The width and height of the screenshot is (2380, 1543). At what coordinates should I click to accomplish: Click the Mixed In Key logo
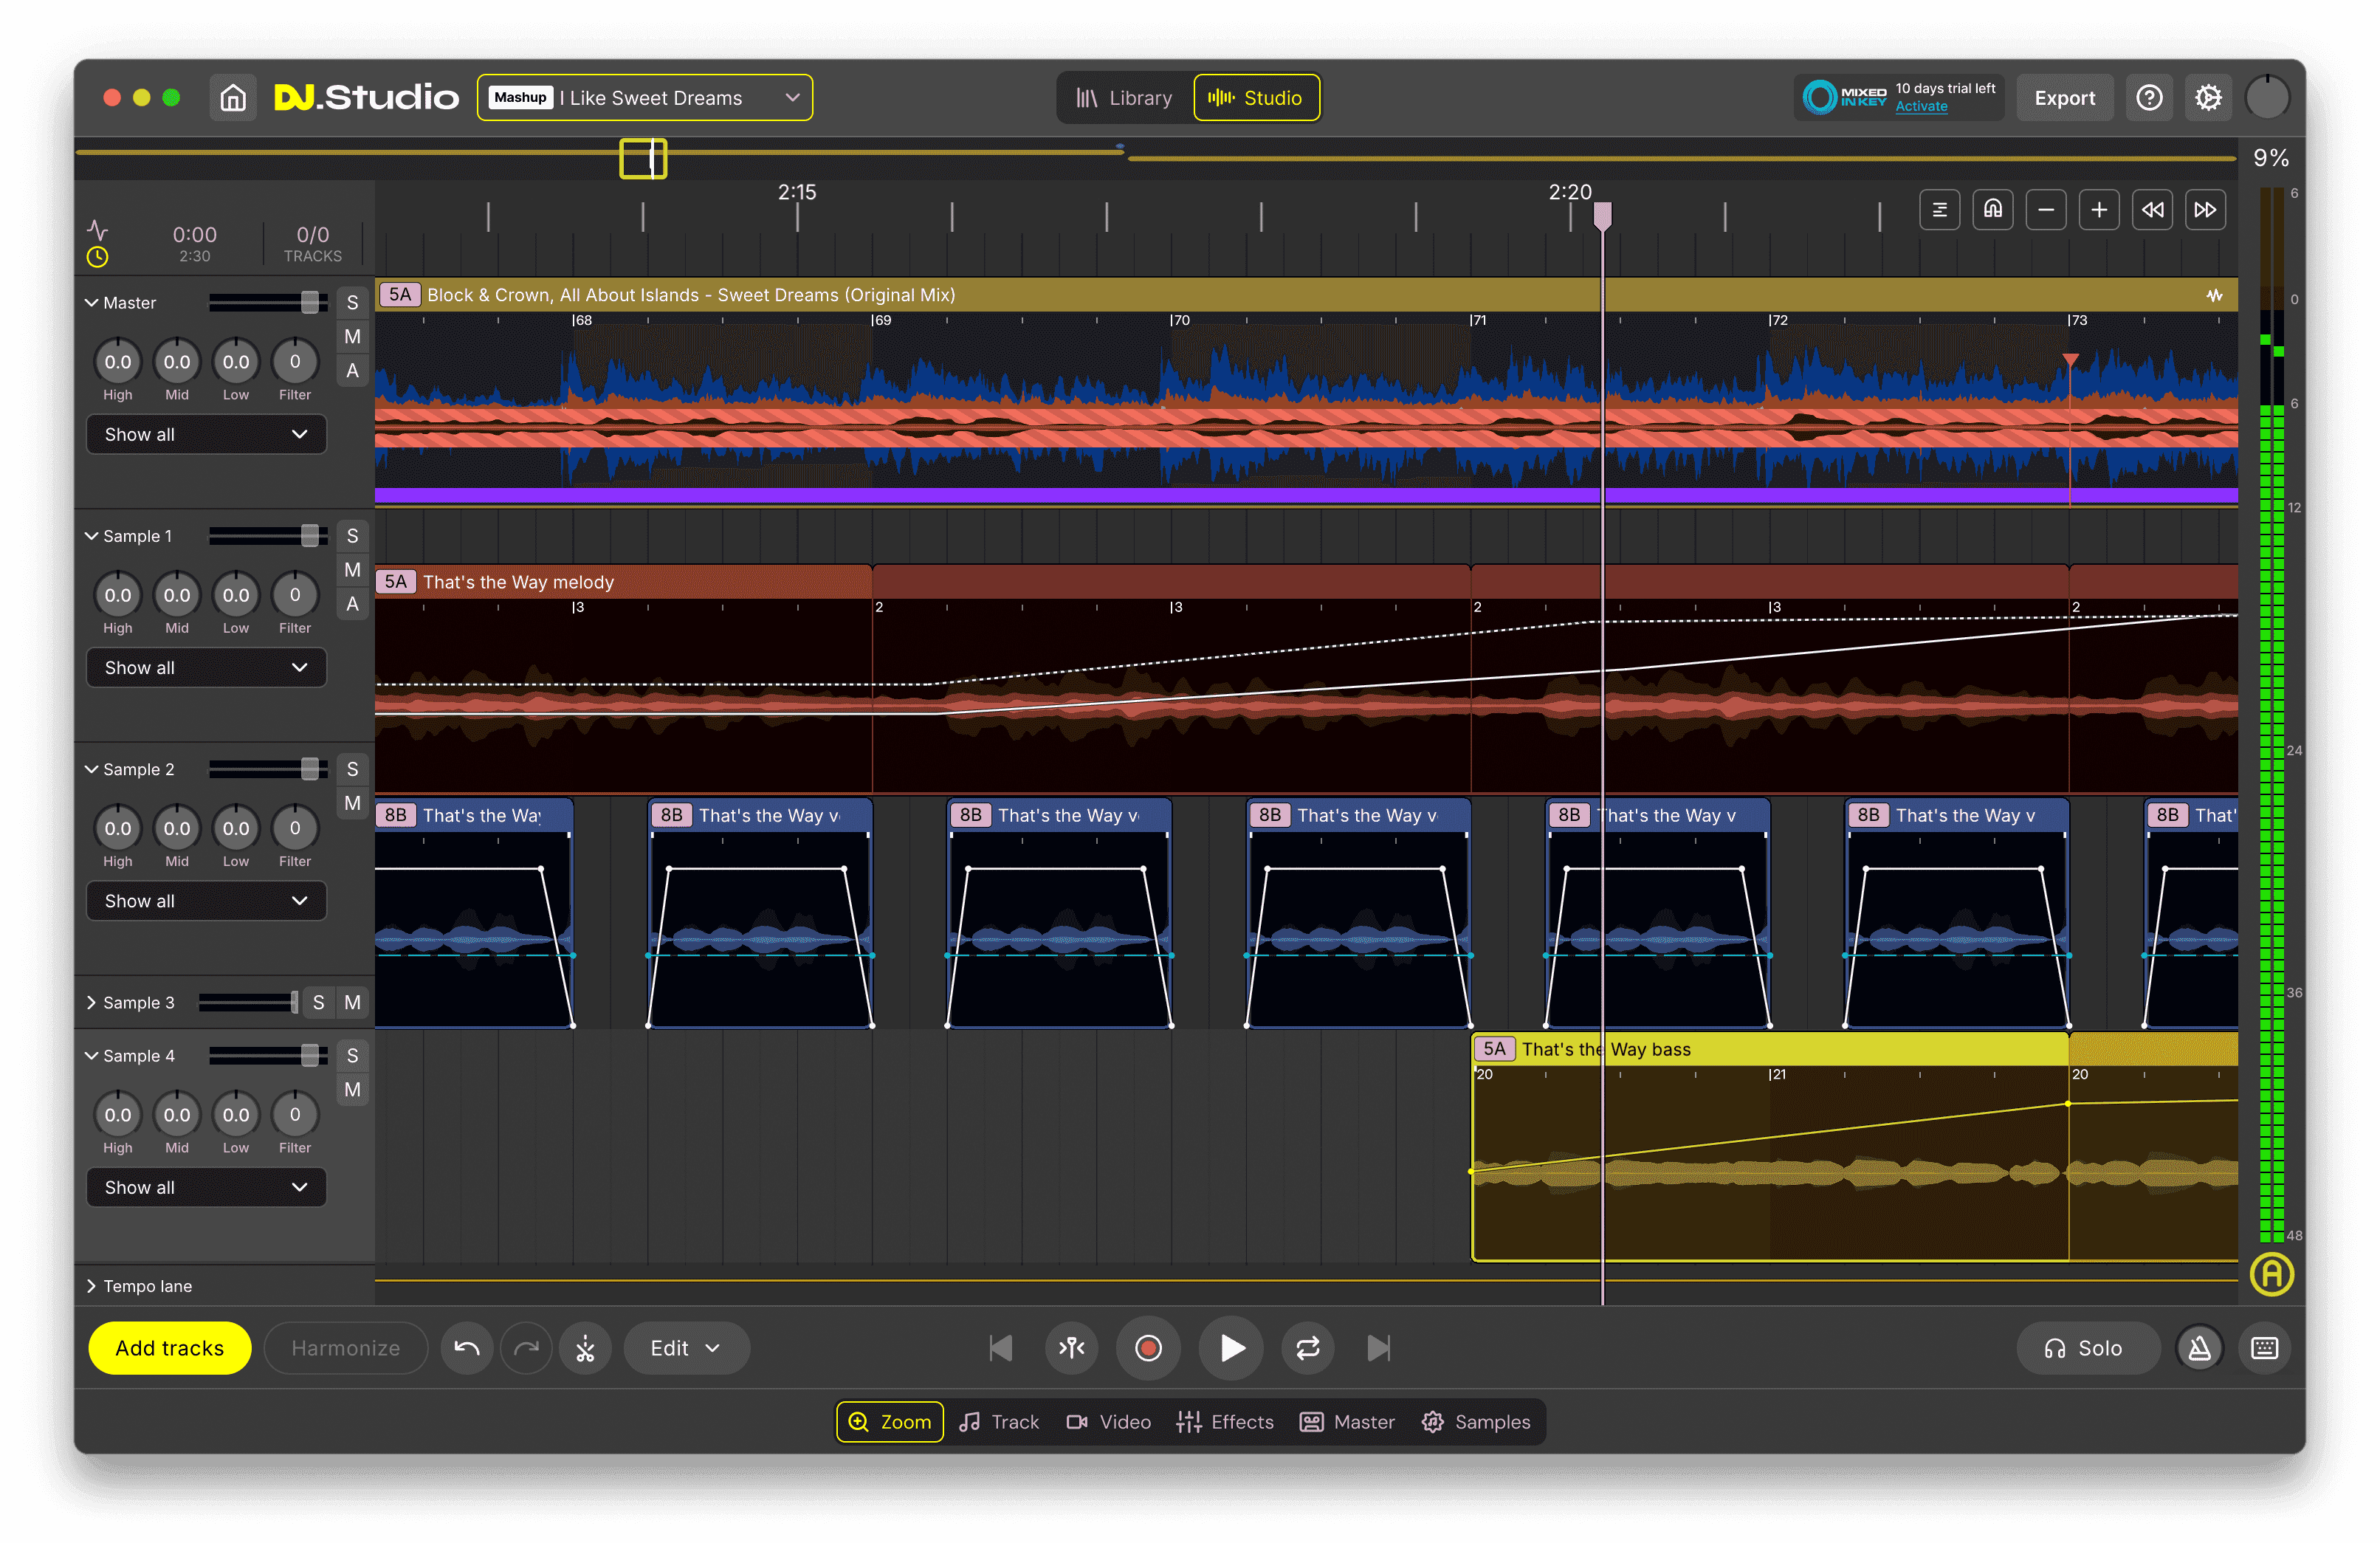tap(1844, 97)
